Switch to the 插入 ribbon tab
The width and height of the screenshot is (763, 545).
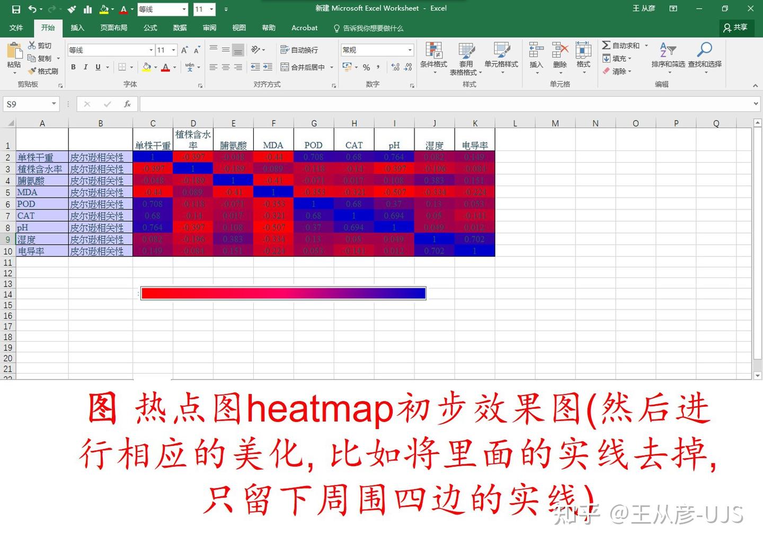(77, 28)
